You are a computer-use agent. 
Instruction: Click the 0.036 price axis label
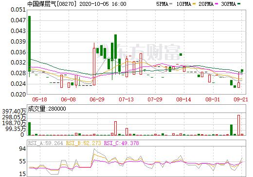pos(18,52)
